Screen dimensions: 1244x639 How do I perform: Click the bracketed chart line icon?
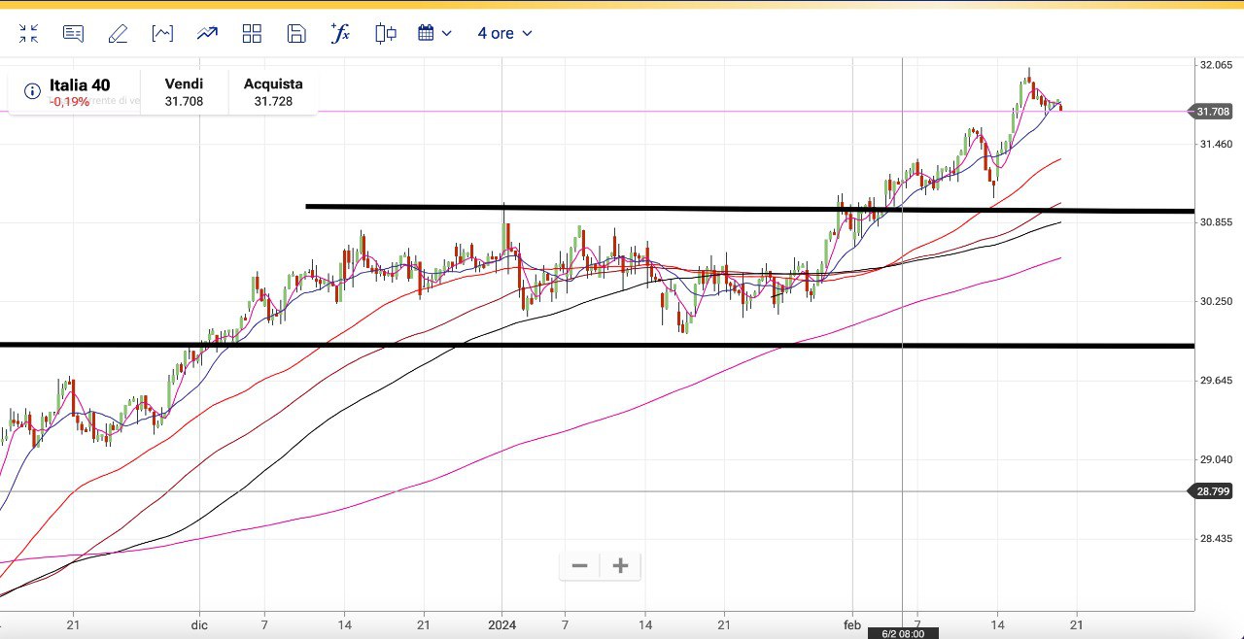(162, 34)
